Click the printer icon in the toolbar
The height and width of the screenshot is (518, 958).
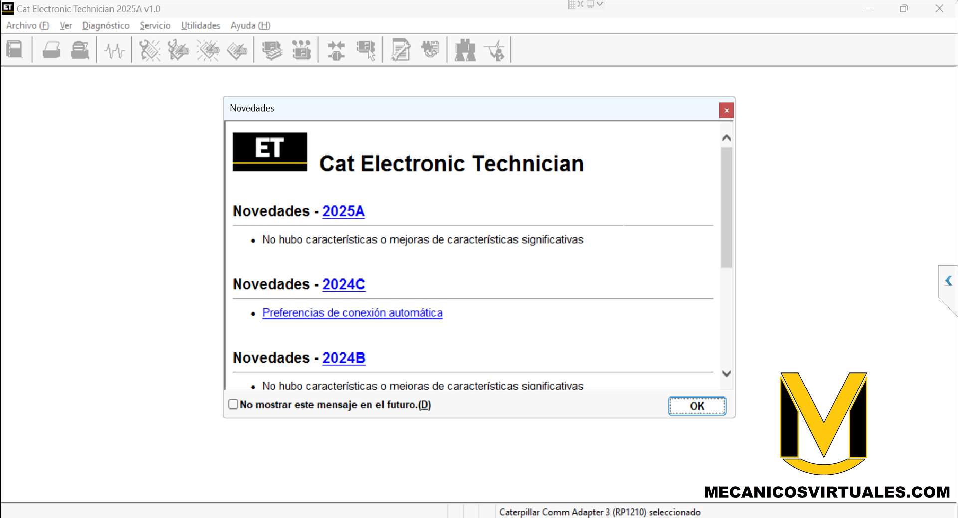click(51, 50)
